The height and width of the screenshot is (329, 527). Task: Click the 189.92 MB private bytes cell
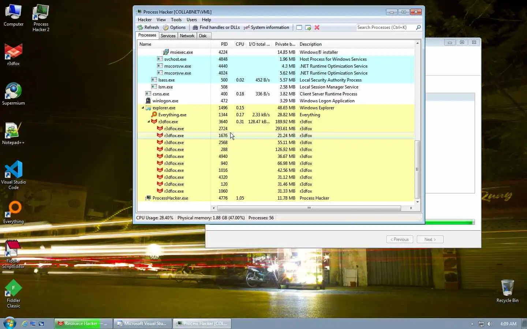click(285, 122)
